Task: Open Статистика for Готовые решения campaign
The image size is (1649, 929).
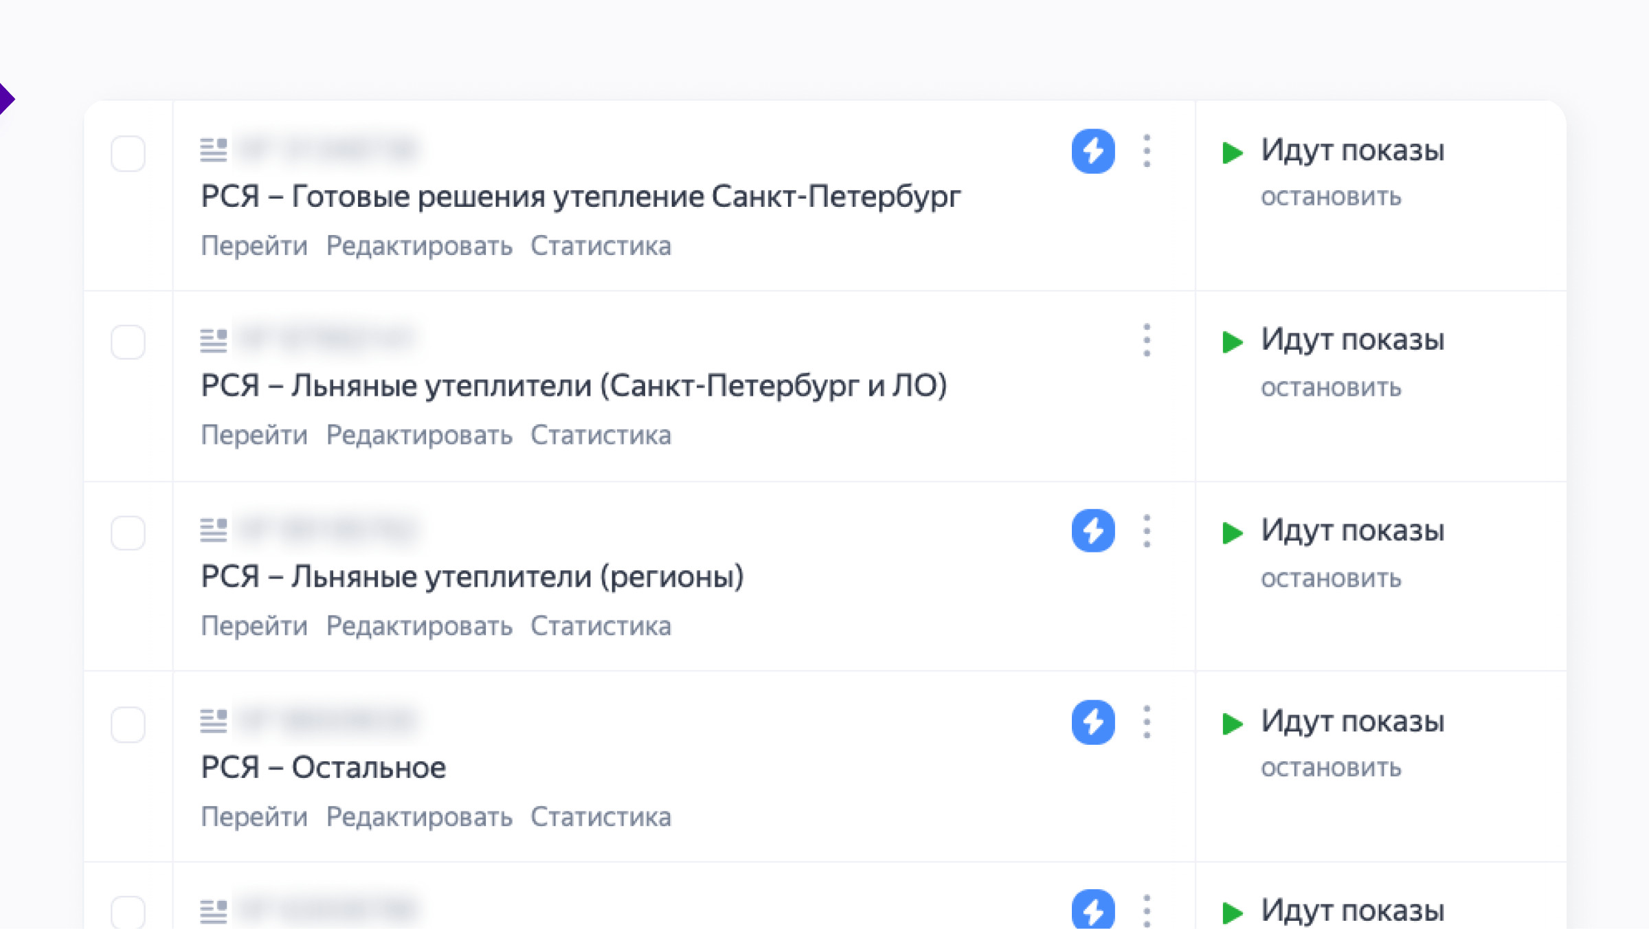Action: tap(601, 246)
